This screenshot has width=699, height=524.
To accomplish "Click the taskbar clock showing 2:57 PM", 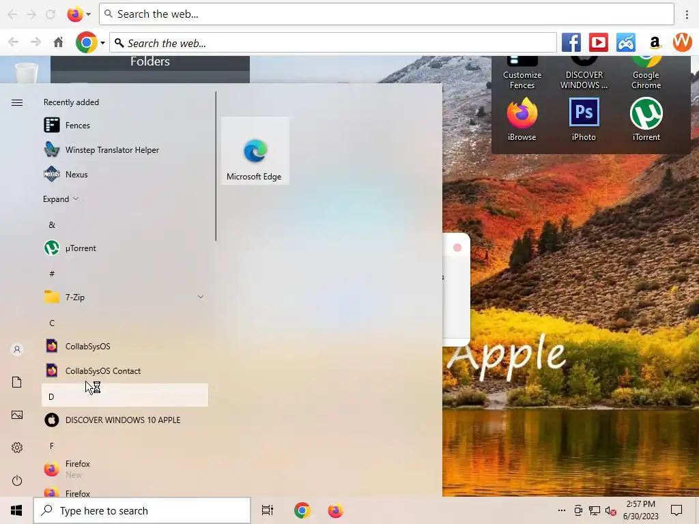I will (x=640, y=510).
